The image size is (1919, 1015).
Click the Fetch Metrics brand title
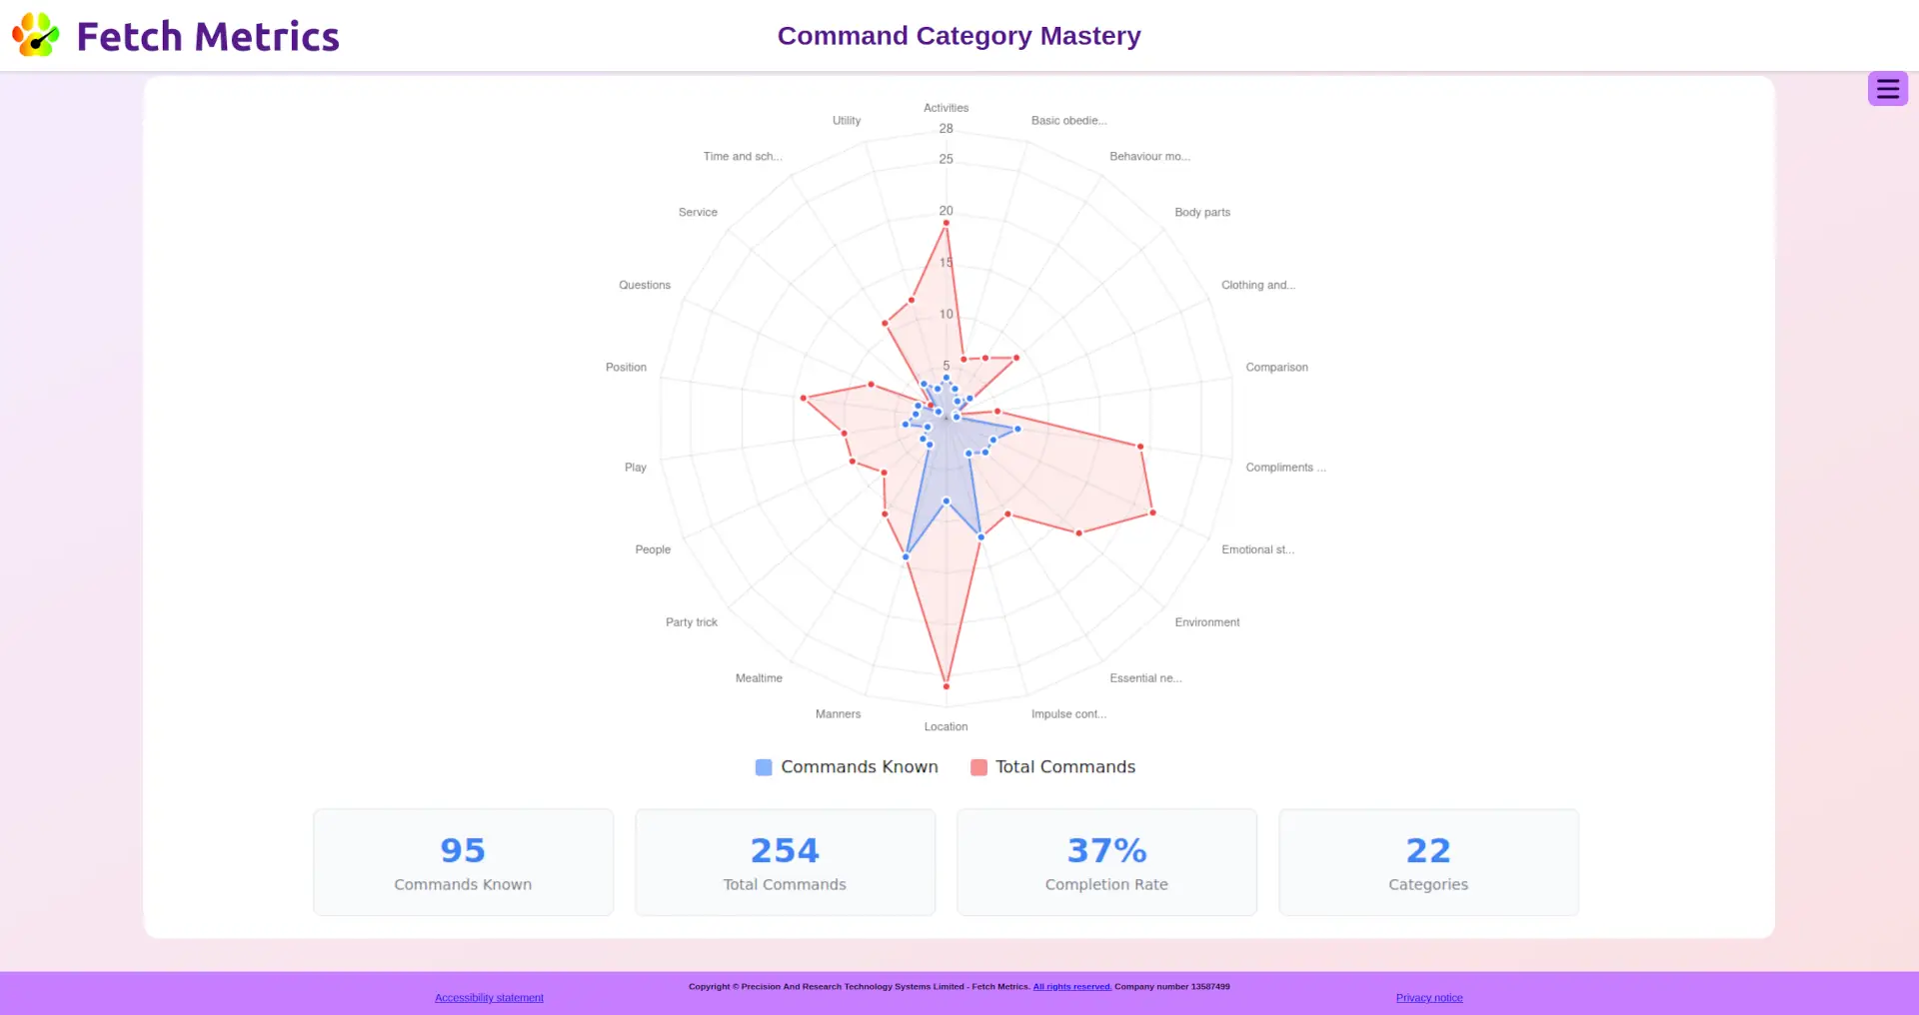(208, 37)
